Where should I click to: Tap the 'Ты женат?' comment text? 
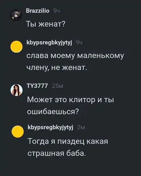(46, 24)
